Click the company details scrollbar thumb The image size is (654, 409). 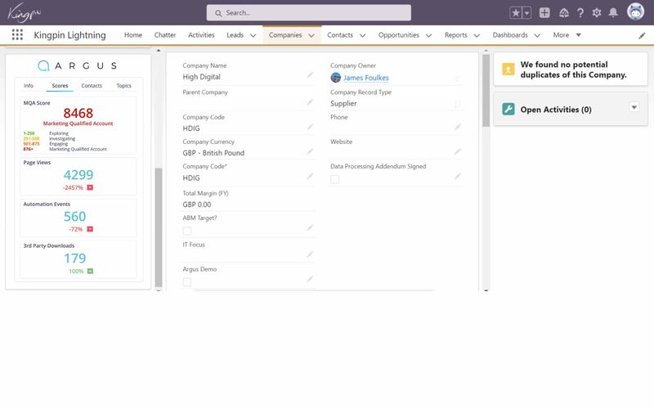pyautogui.click(x=486, y=91)
